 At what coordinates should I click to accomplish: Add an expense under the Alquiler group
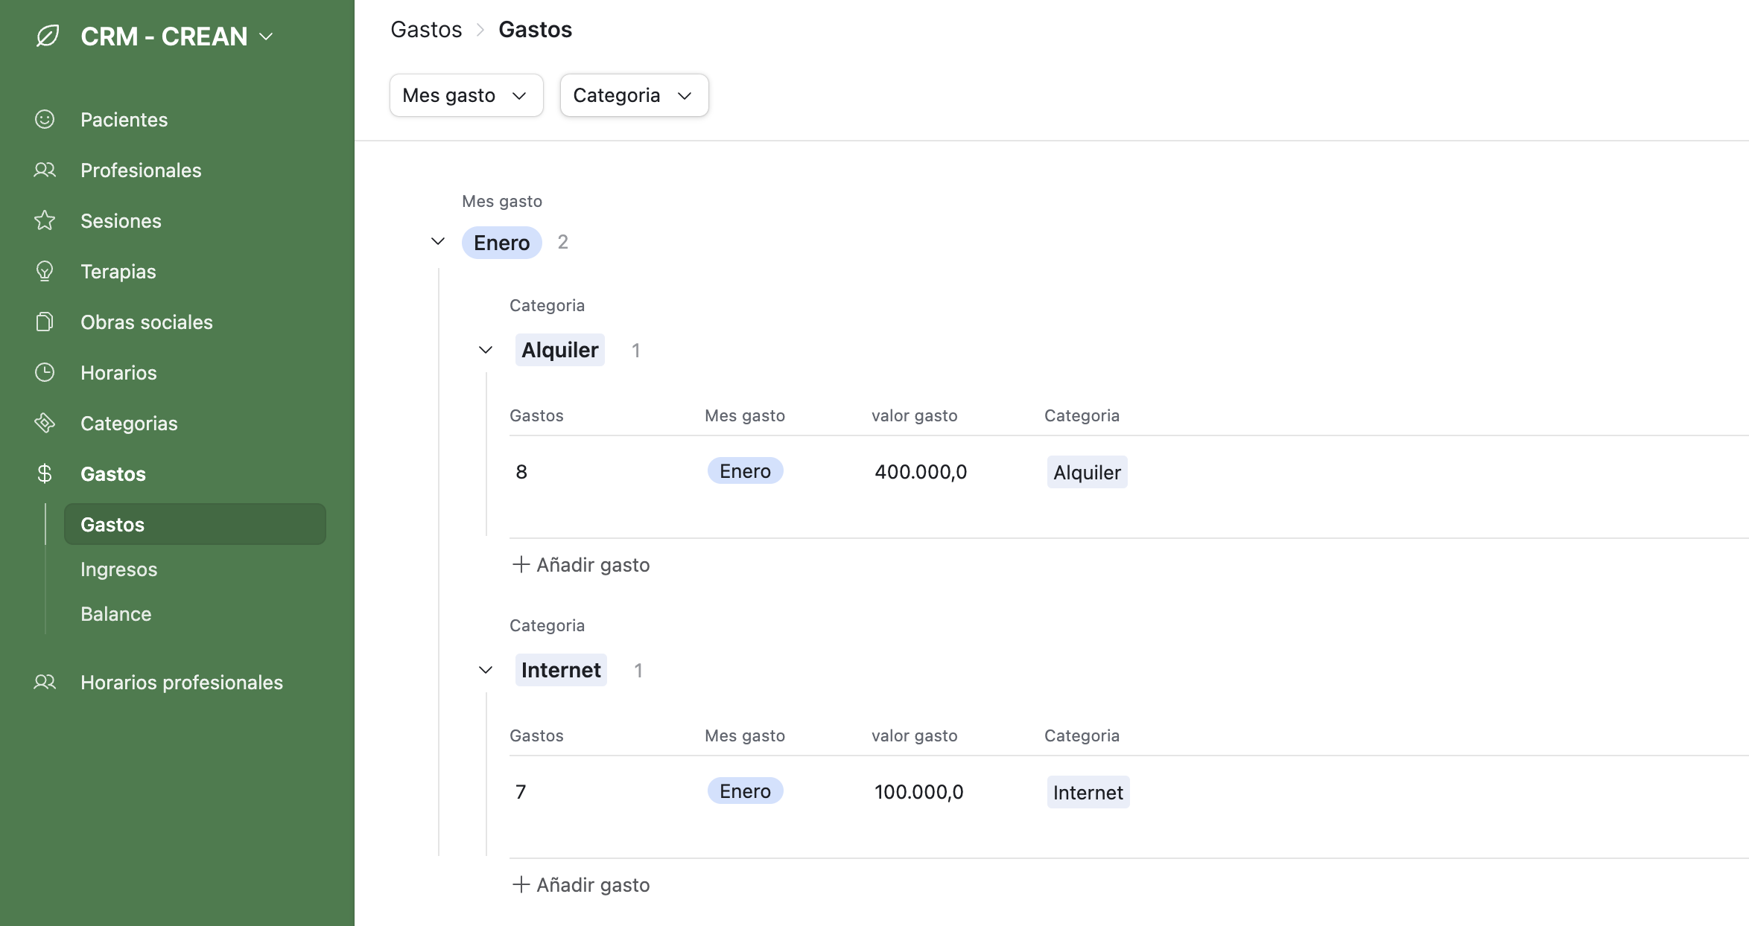coord(581,565)
